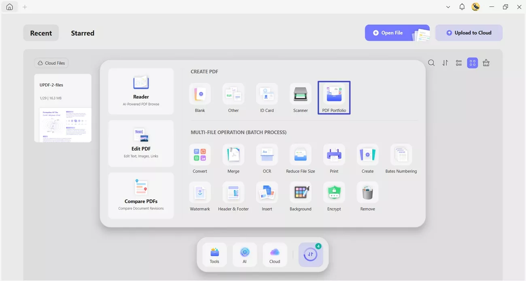
Task: Search files with the magnifier icon
Action: (431, 63)
